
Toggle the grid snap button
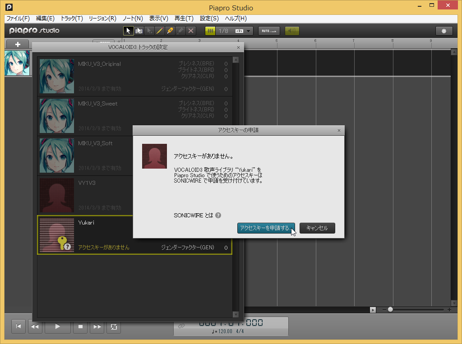(210, 31)
